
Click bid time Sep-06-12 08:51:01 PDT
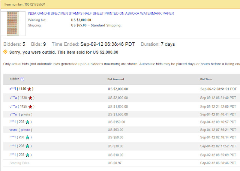click(x=218, y=89)
